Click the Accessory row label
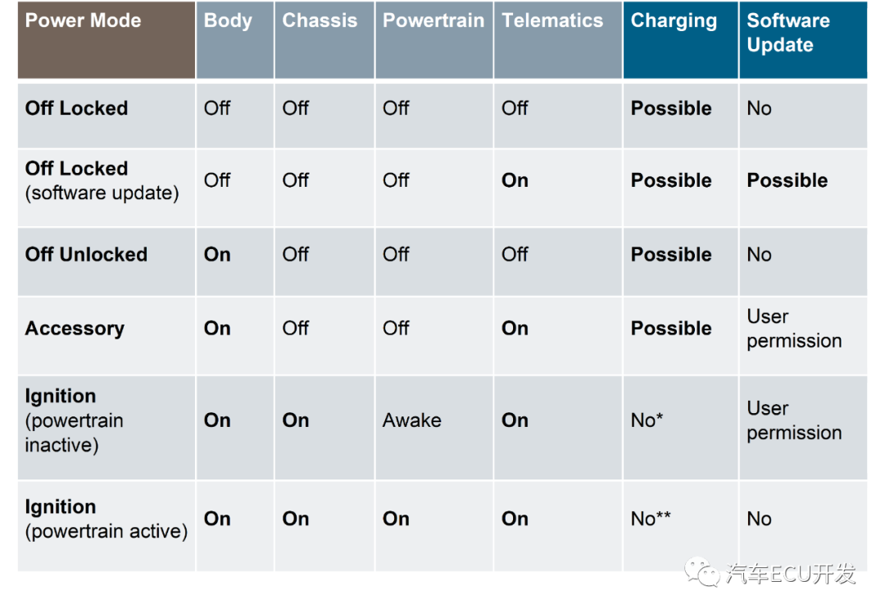Viewport: 885px width, 613px height. click(x=75, y=329)
